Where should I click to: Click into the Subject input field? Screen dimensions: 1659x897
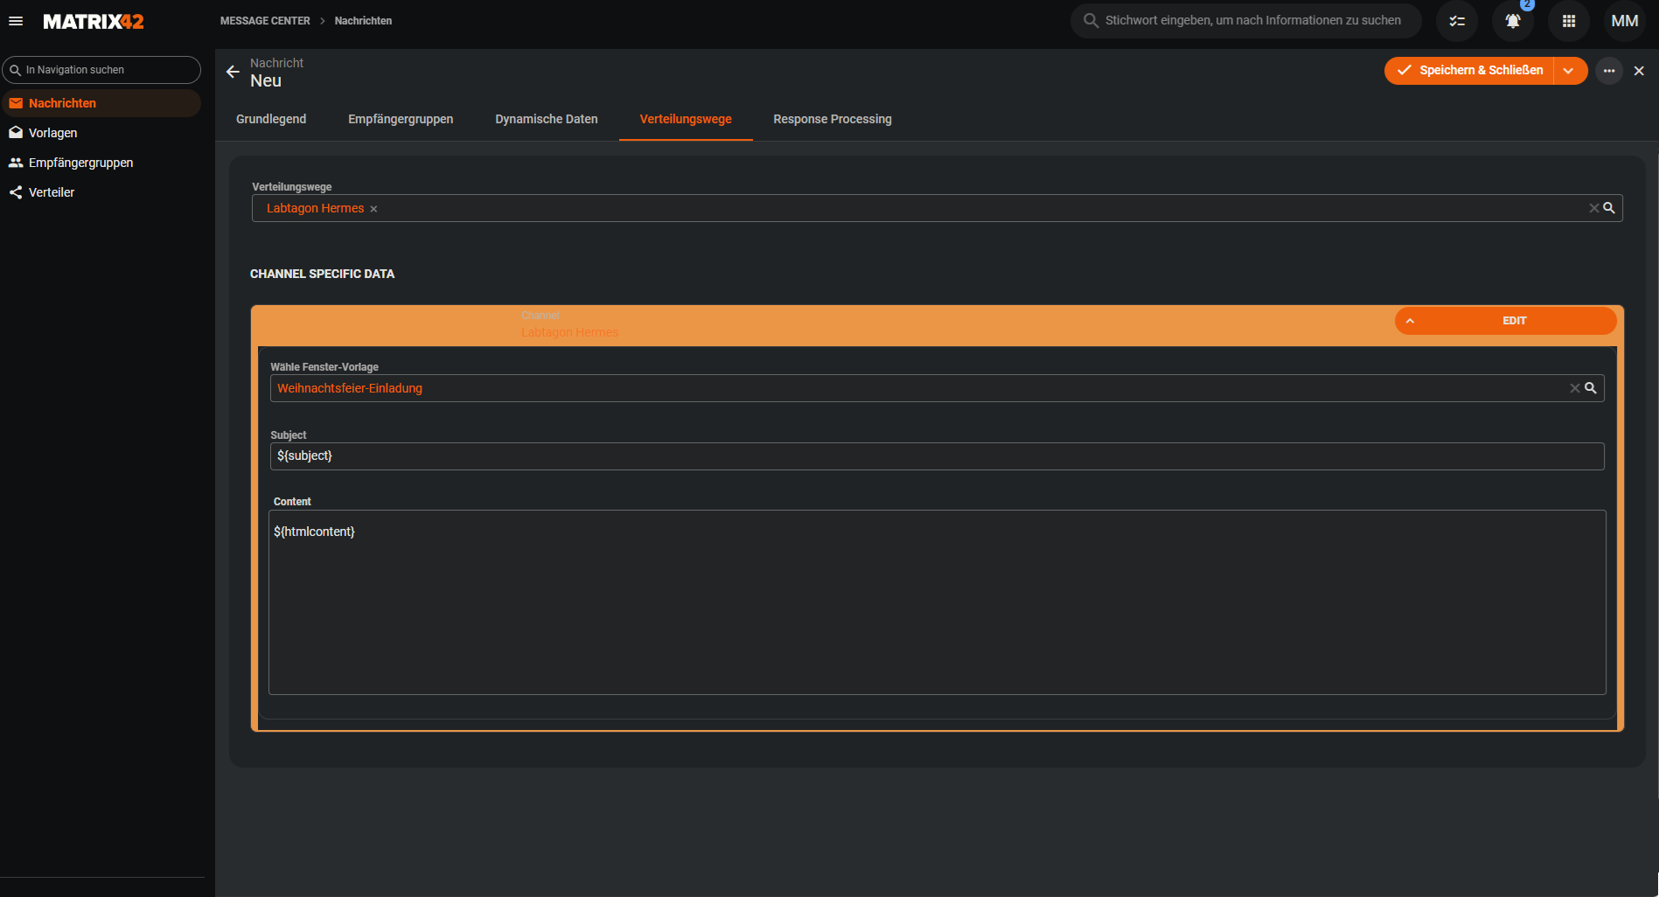[937, 456]
